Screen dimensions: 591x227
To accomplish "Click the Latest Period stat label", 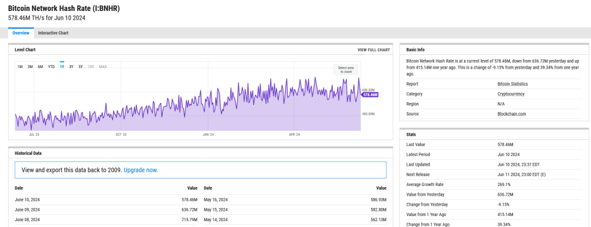I will coord(418,155).
